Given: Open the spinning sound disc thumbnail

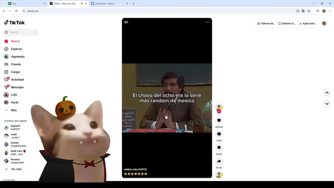Looking at the screenshot, I should point(219,175).
